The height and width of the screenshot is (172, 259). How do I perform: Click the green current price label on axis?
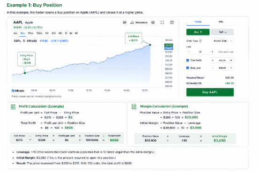click(169, 45)
